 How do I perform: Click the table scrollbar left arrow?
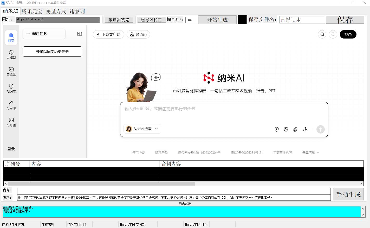pyautogui.click(x=6, y=183)
